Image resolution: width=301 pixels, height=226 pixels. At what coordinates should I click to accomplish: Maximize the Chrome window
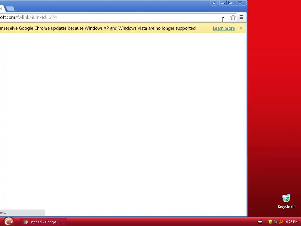tap(230, 3)
